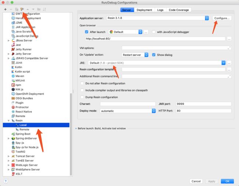This screenshot has height=186, width=239.
Task: Click the configuration list scrollbar
Action: tap(71, 134)
